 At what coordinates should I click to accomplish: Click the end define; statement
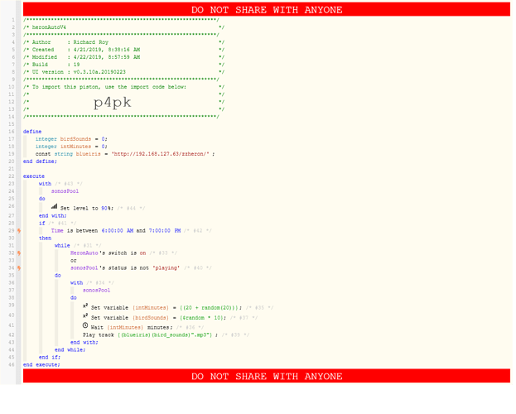click(40, 161)
